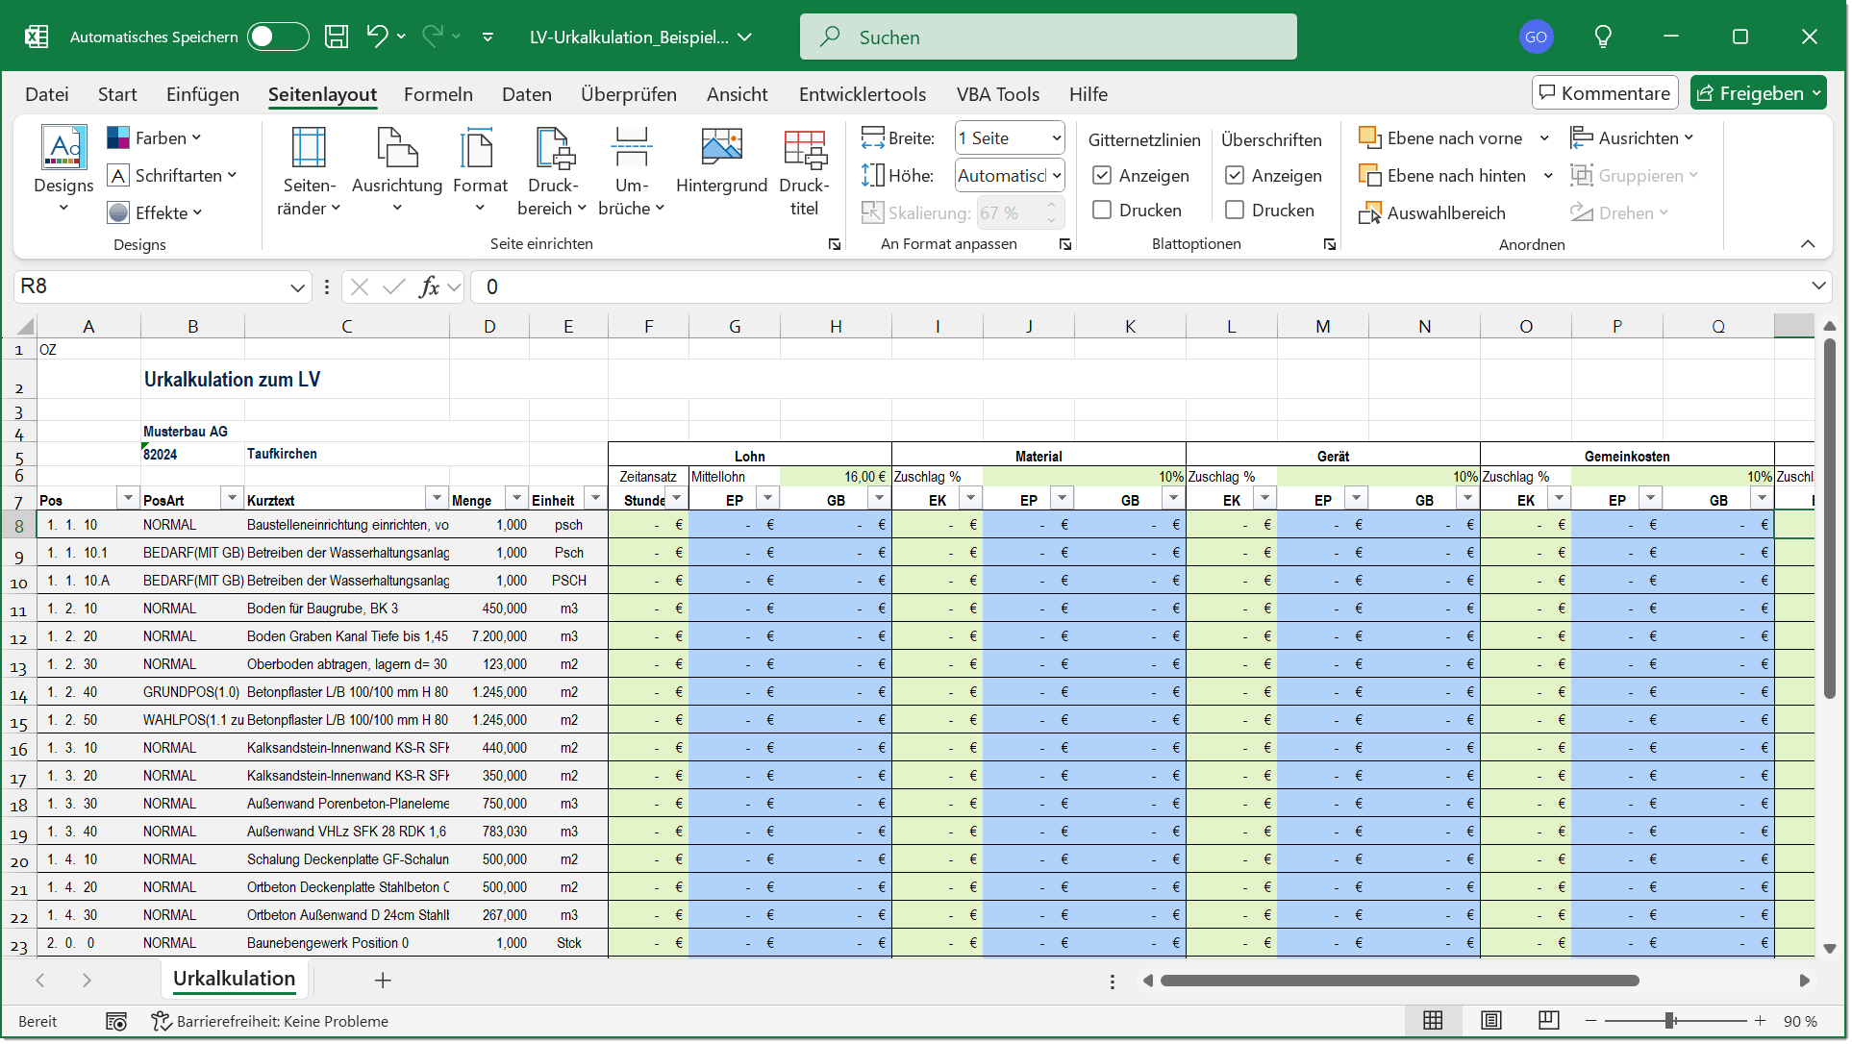Click the Druckbereich tool
This screenshot has width=1852, height=1044.
click(552, 173)
